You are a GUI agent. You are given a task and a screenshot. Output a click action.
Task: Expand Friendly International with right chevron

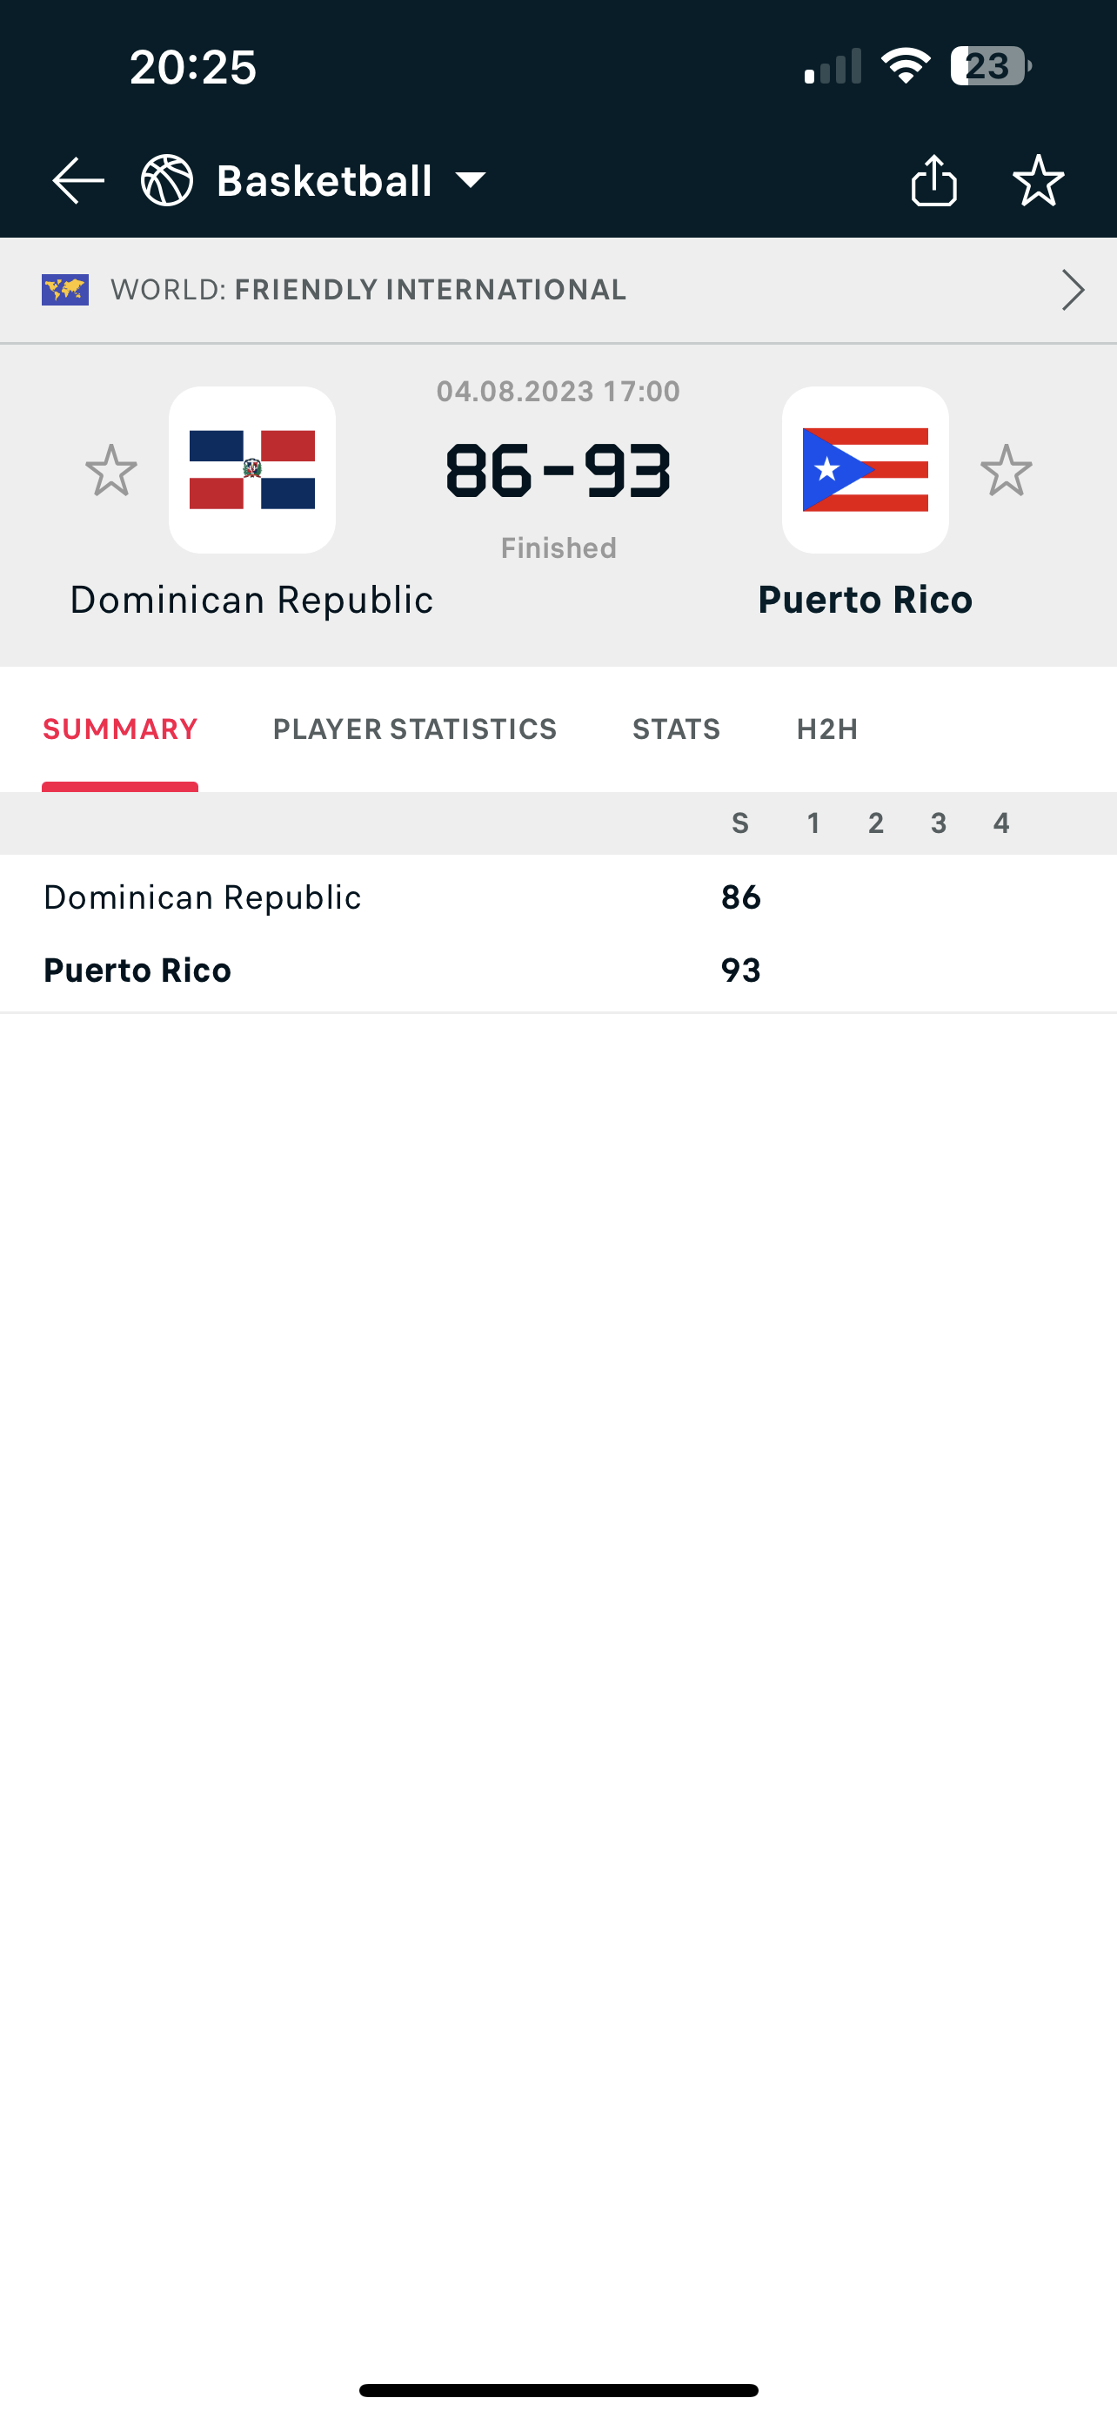pyautogui.click(x=1073, y=290)
